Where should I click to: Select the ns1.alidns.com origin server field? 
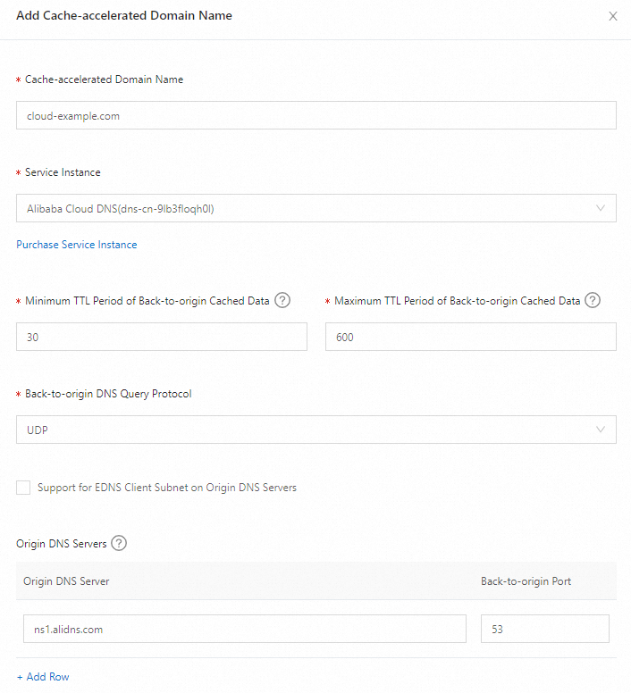point(244,629)
